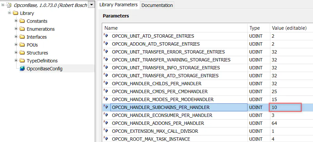Screen dimensions: 313x142
Task: Expand the Structures tree node
Action: [x=16, y=53]
